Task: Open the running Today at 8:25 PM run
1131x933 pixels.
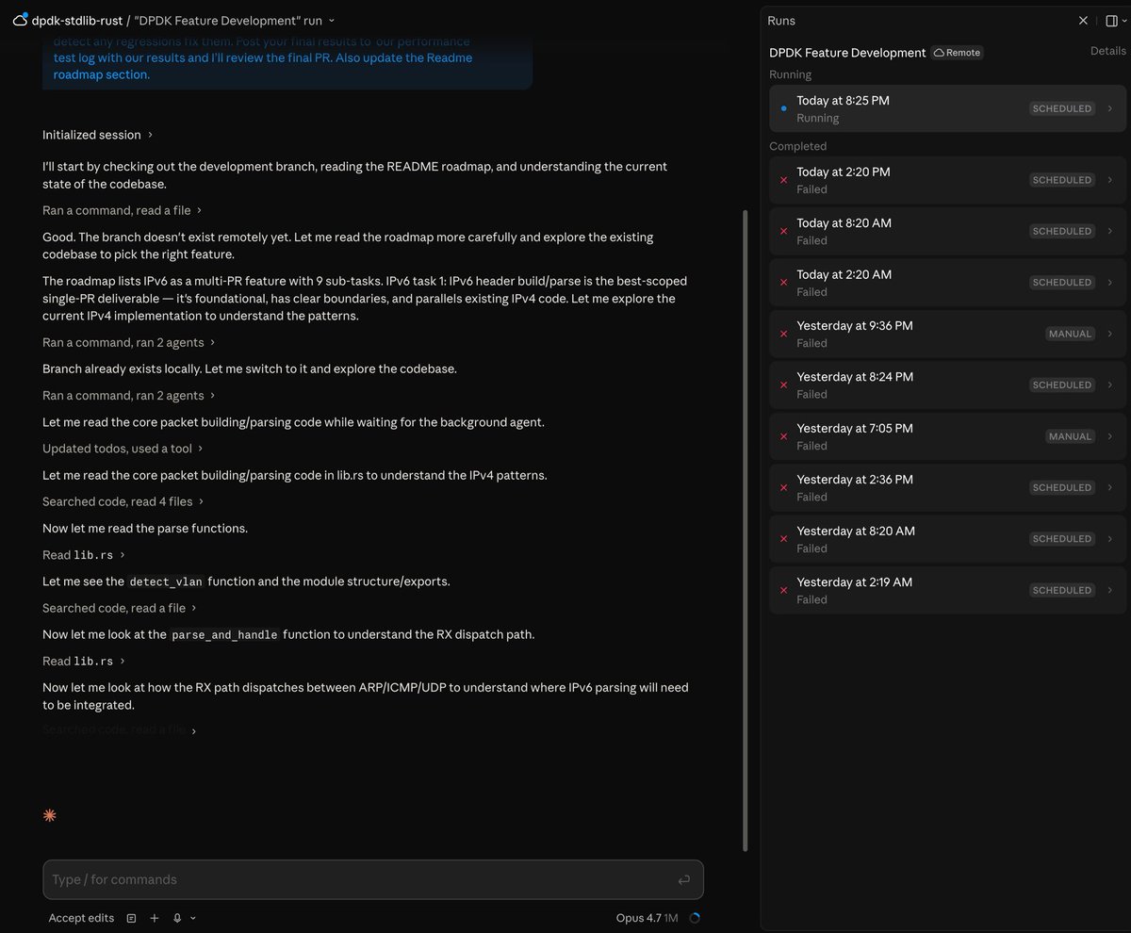Action: tap(947, 108)
